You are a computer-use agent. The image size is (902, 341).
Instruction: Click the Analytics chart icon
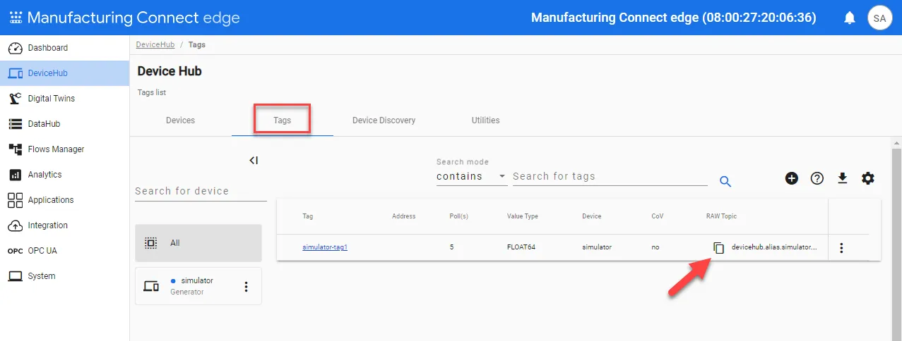pos(15,175)
